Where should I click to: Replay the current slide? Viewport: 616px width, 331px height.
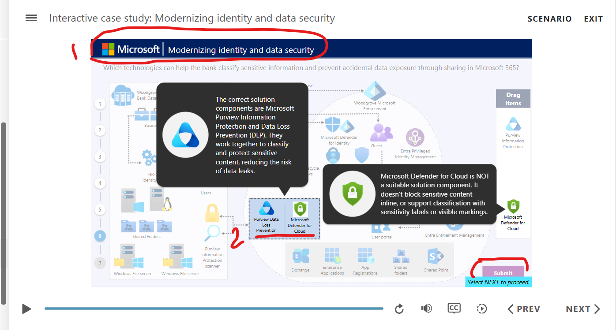tap(399, 309)
